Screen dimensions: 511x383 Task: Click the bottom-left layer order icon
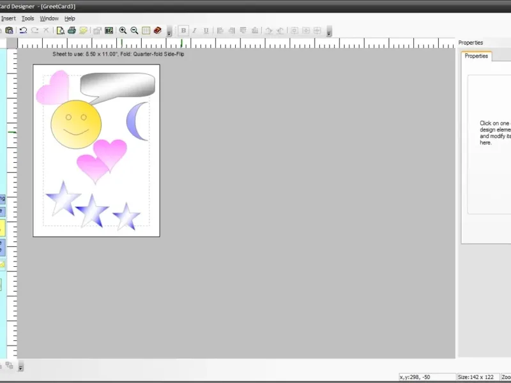(9, 365)
